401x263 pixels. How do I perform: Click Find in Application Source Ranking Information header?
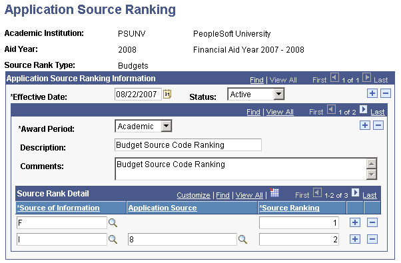(256, 80)
